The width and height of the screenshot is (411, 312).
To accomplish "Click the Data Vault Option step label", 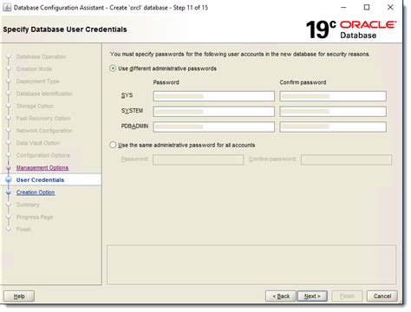I will tap(38, 143).
